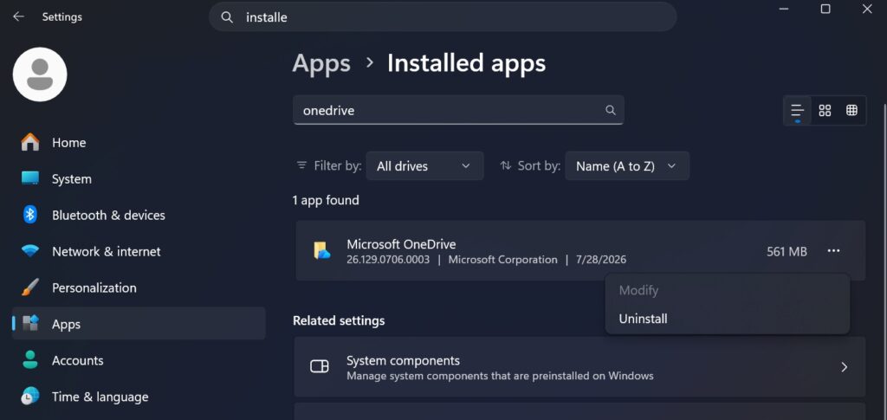Click the Apps breadcrumb link

tap(321, 62)
